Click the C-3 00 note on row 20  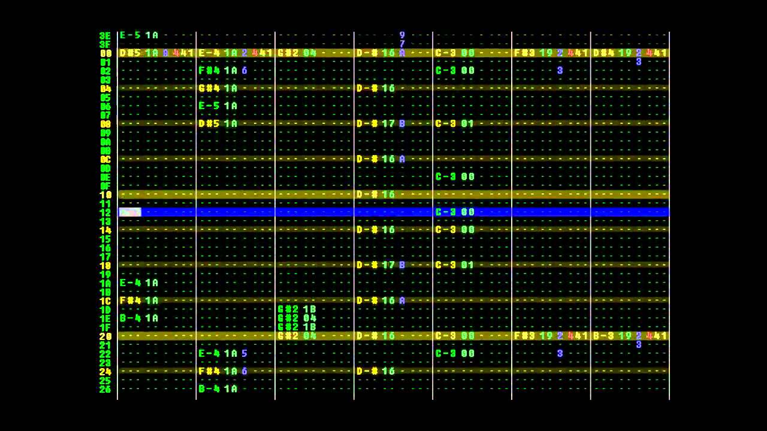(x=455, y=336)
